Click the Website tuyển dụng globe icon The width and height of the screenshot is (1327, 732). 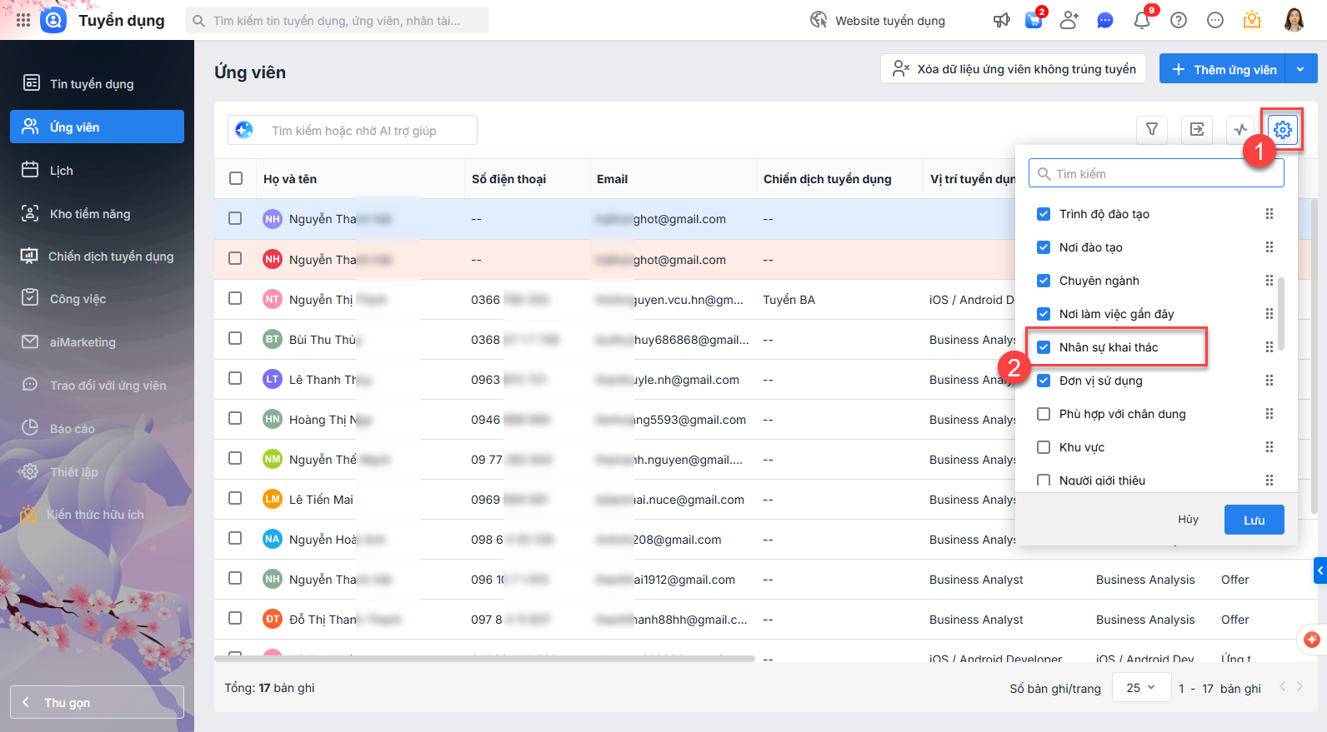coord(819,20)
